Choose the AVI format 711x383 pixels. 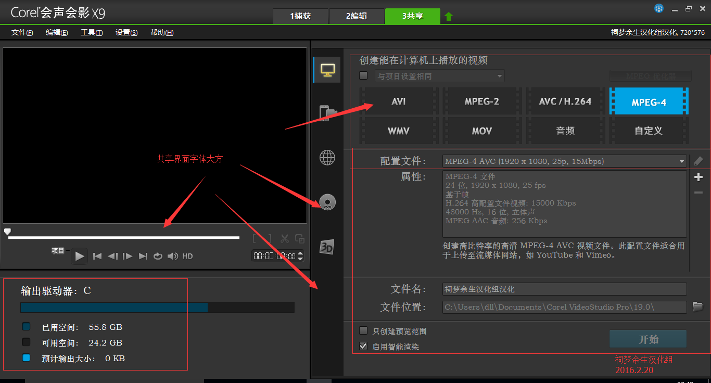pos(399,101)
